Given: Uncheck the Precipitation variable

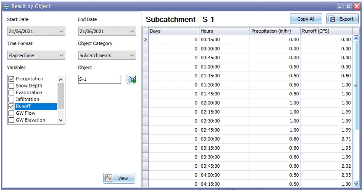Looking at the screenshot, I should [11, 79].
